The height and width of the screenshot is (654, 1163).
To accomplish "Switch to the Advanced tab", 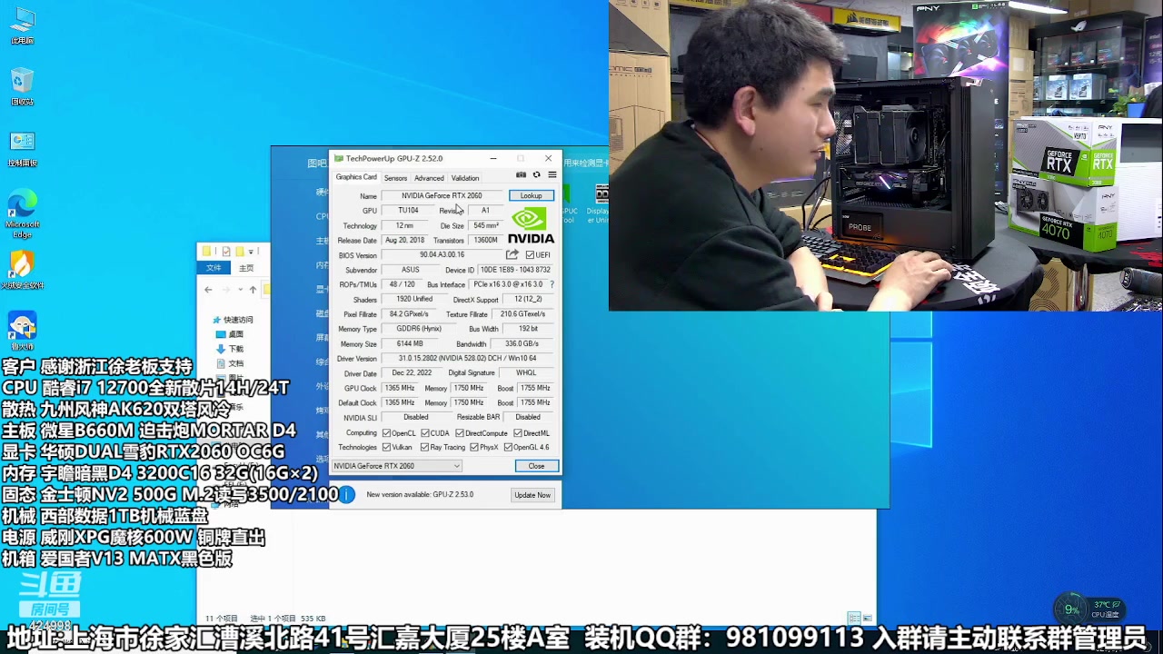I will 429,178.
